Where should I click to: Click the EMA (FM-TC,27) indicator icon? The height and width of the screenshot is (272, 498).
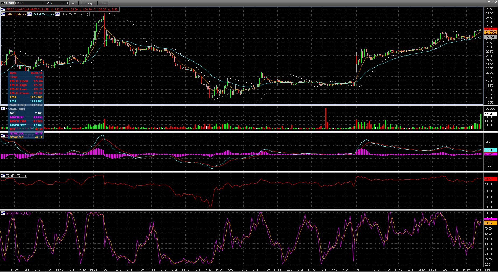pos(30,14)
